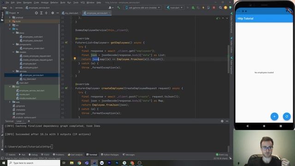Open the File menu
This screenshot has height=166, width=295.
pos(7,3)
